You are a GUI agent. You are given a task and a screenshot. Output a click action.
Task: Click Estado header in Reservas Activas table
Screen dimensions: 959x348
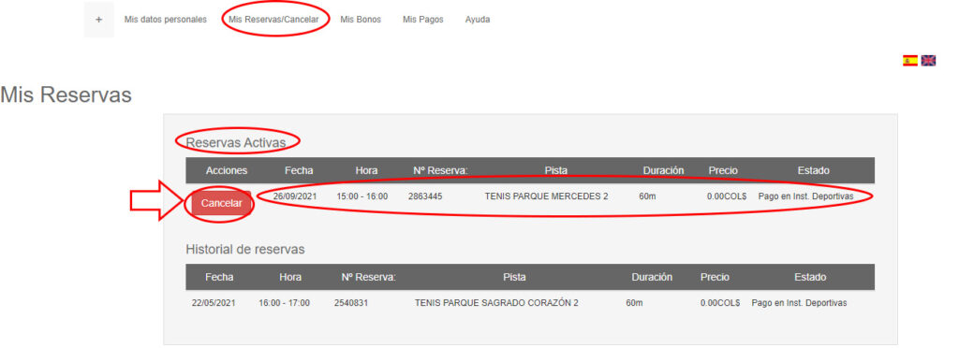[813, 170]
